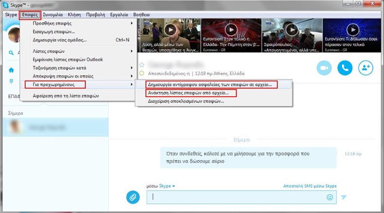Expand Ταξινόμηση επαφών κατά submenu
The width and height of the screenshot is (384, 213).
[78, 68]
